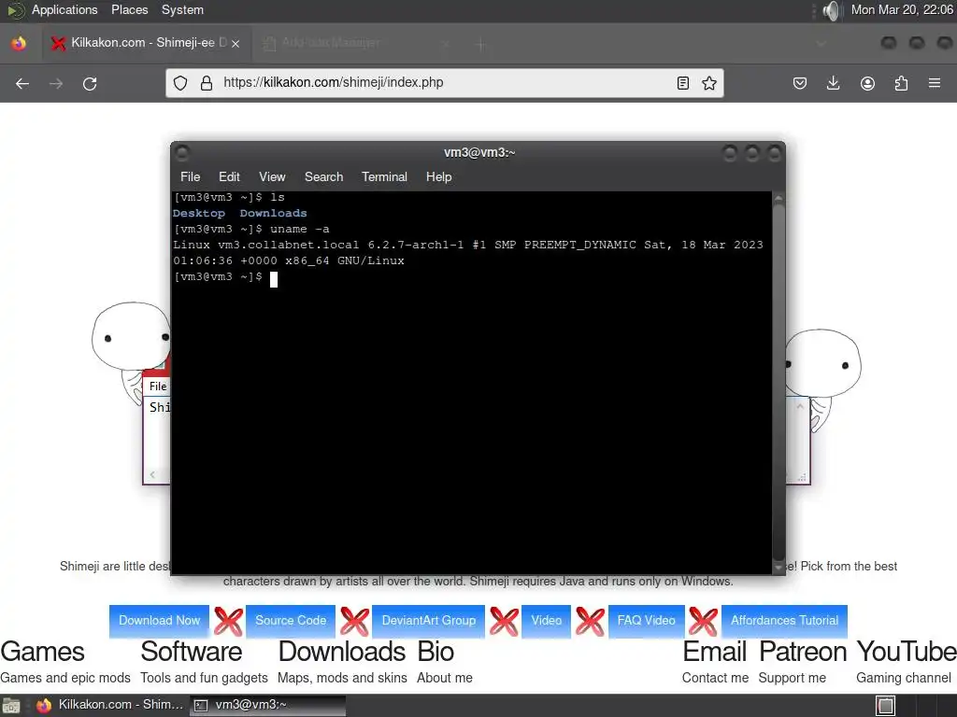
Task: Reload the Kilkakon page
Action: pos(90,83)
